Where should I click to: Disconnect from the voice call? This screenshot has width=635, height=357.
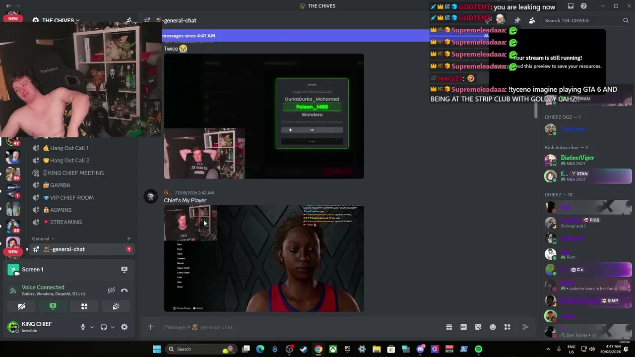click(x=125, y=291)
